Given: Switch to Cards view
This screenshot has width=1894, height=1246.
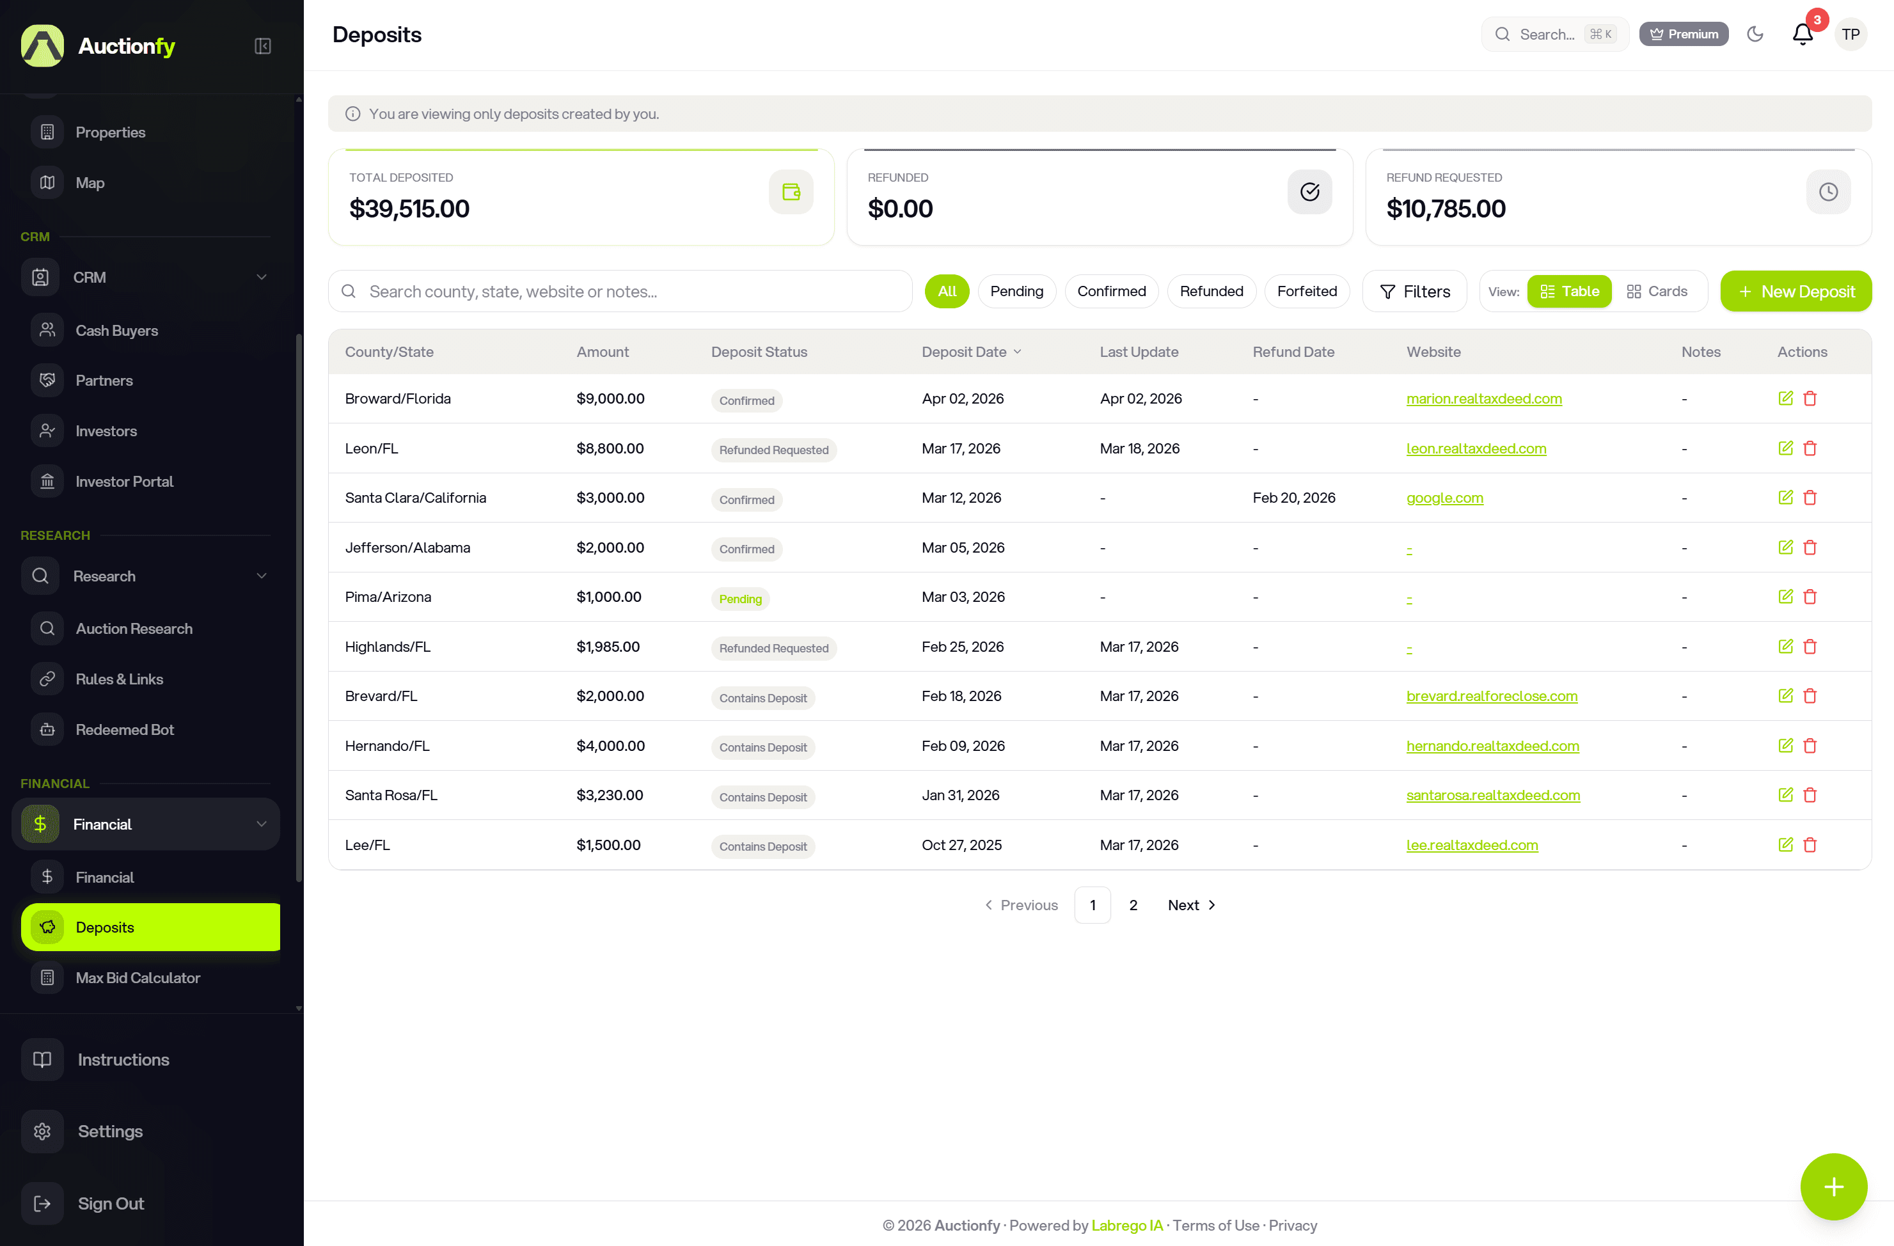Looking at the screenshot, I should coord(1657,291).
